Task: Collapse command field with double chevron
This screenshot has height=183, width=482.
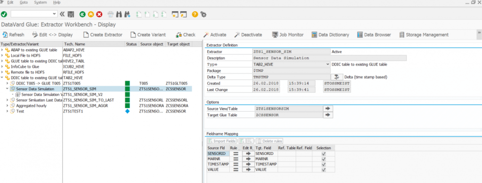Action: tap(63, 14)
